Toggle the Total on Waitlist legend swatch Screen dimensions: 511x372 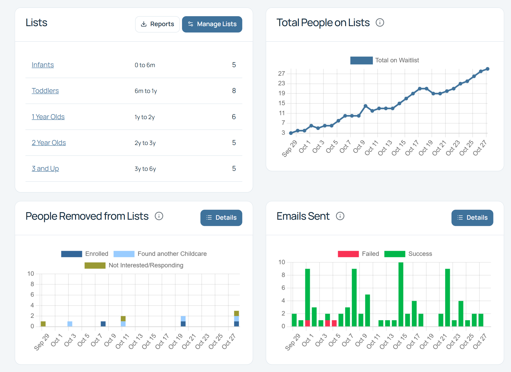pyautogui.click(x=361, y=60)
